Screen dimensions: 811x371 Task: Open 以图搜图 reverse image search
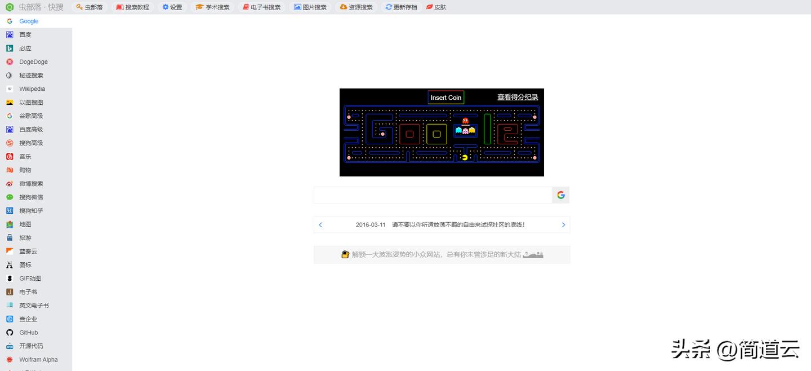coord(32,102)
